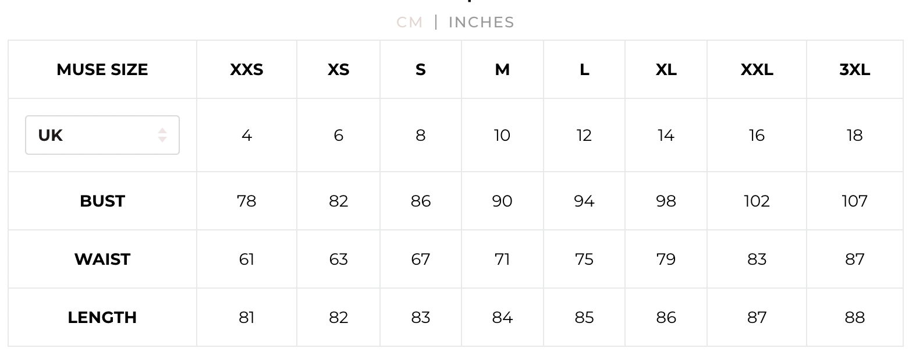Screen dimensions: 916x355
Task: Click UK size 10 cell
Action: pyautogui.click(x=502, y=135)
